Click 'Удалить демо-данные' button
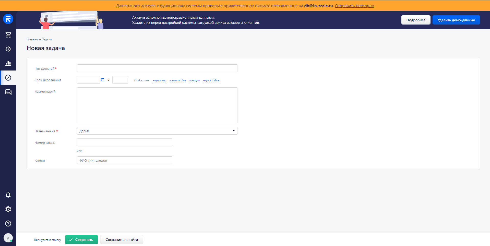490x246 pixels. [x=456, y=20]
